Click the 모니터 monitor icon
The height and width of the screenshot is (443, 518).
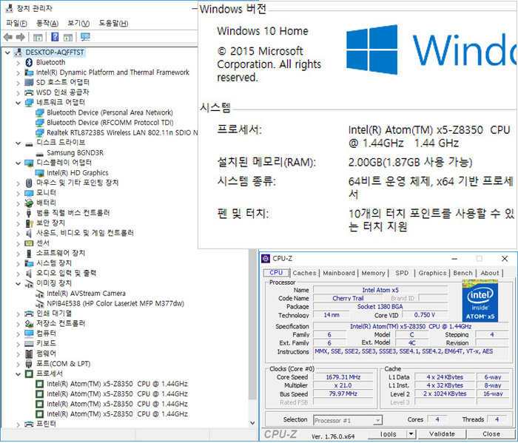pyautogui.click(x=29, y=193)
